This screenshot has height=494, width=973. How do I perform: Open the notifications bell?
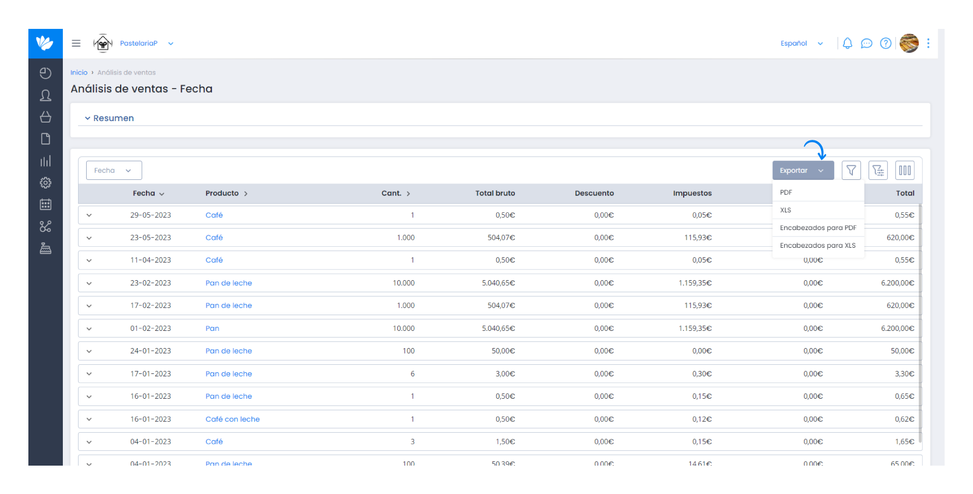[847, 43]
